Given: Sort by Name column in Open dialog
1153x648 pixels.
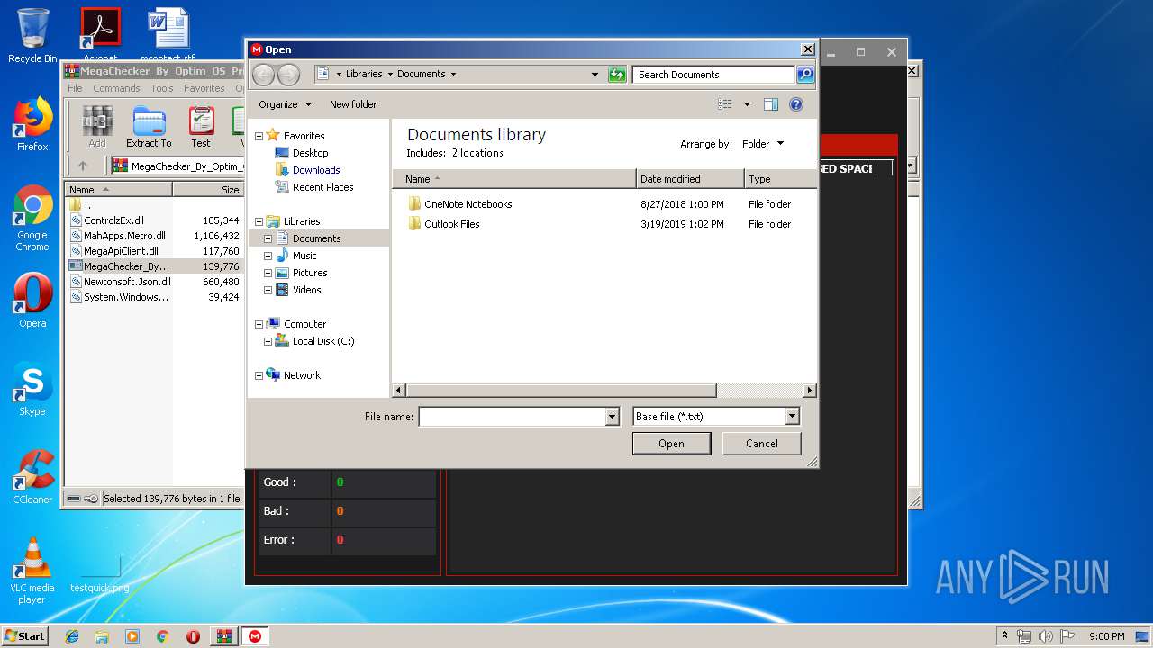Looking at the screenshot, I should tap(514, 179).
